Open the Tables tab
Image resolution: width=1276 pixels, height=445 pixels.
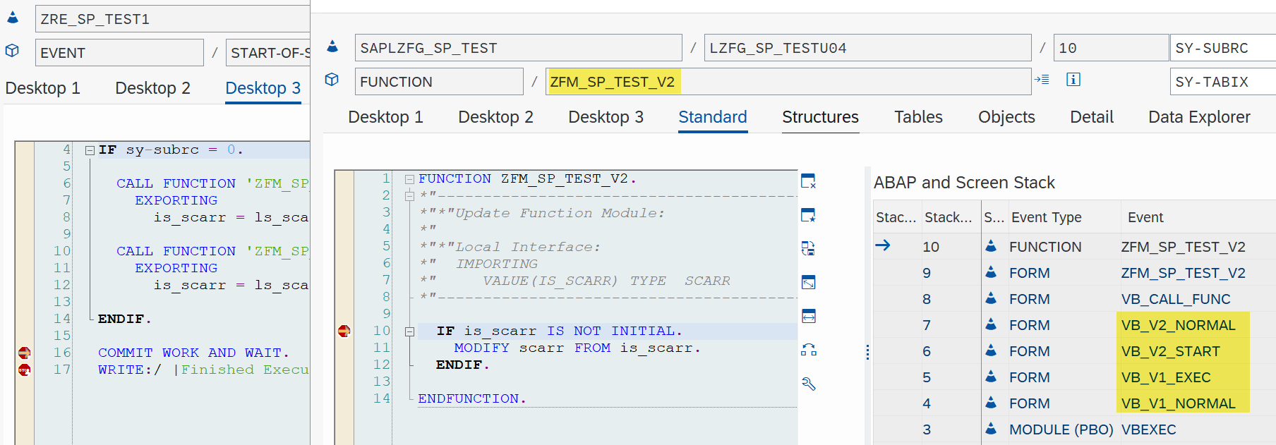(x=918, y=117)
